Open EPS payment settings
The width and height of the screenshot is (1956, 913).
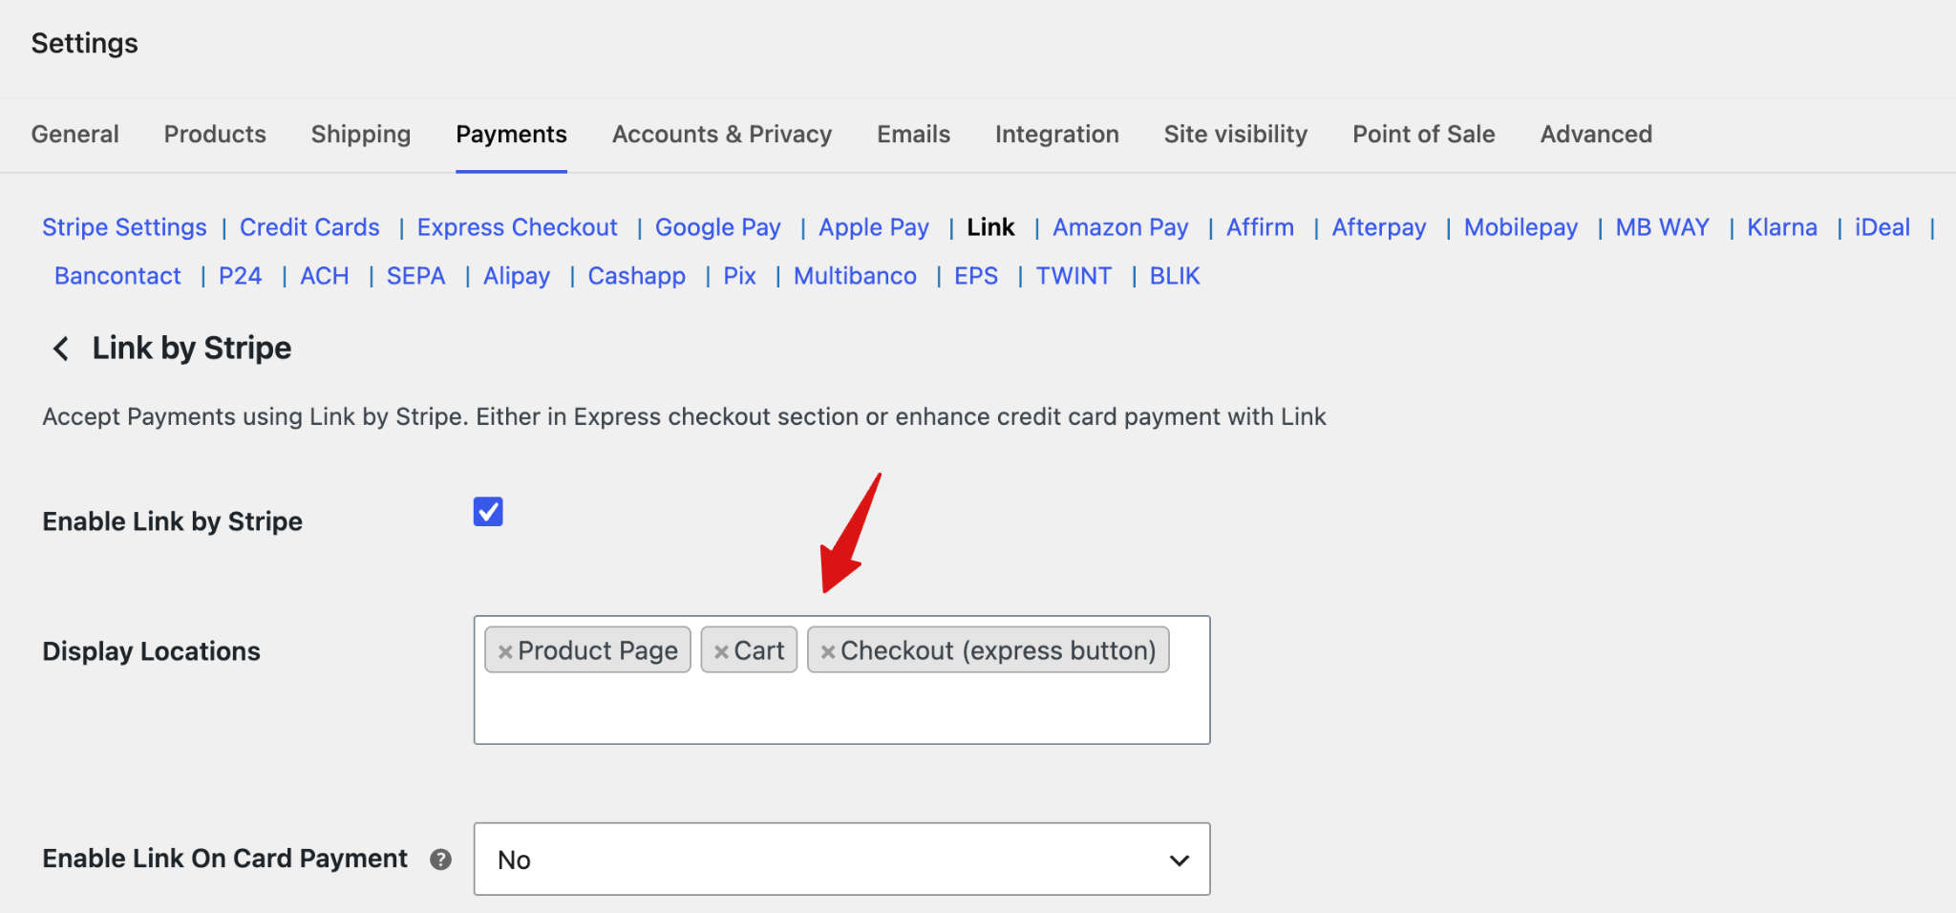[x=976, y=276]
